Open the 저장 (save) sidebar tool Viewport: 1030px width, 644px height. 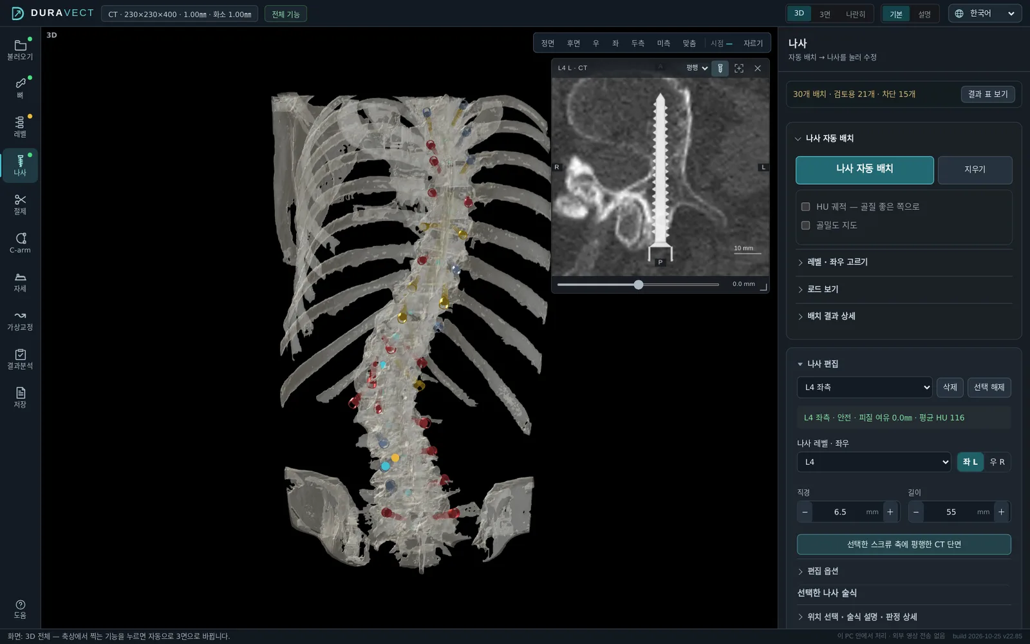click(x=20, y=397)
